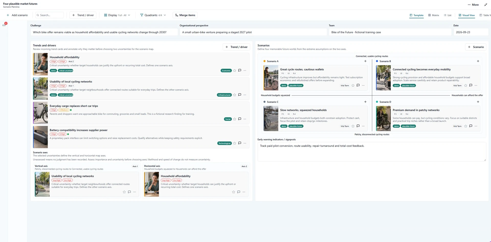Open more options for Slow networks, squeezed households
Viewport: 491px width, 242px height.
(x=363, y=126)
